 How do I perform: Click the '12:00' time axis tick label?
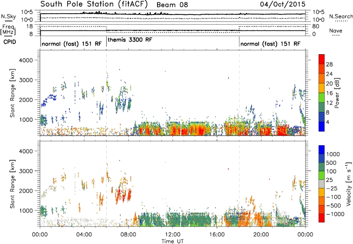173,235
